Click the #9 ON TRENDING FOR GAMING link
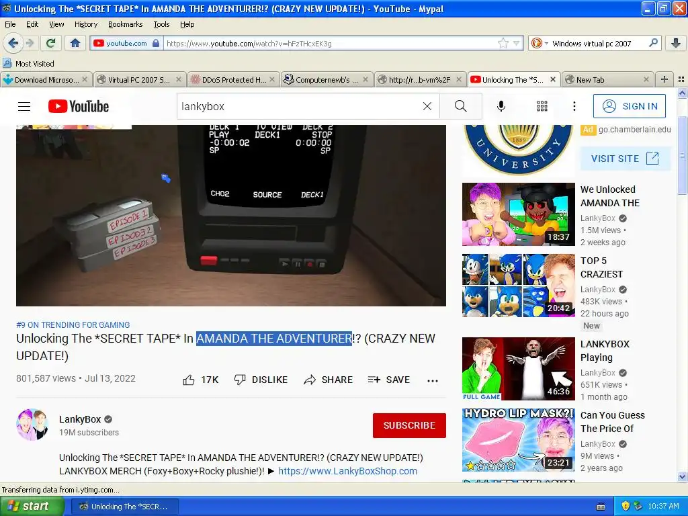The width and height of the screenshot is (688, 516). pyautogui.click(x=73, y=325)
